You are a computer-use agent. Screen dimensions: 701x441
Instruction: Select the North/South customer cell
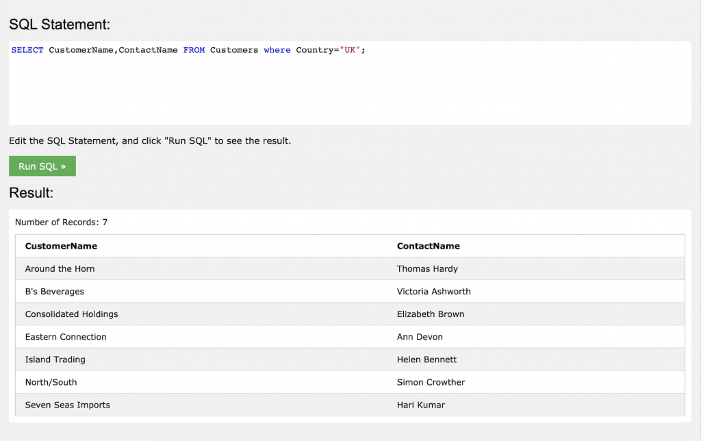pos(51,381)
